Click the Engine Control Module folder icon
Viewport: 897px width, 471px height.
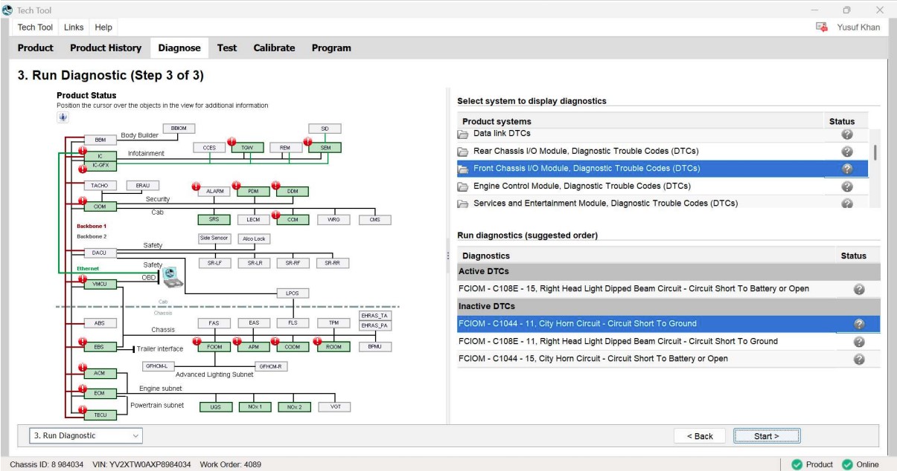click(x=464, y=186)
